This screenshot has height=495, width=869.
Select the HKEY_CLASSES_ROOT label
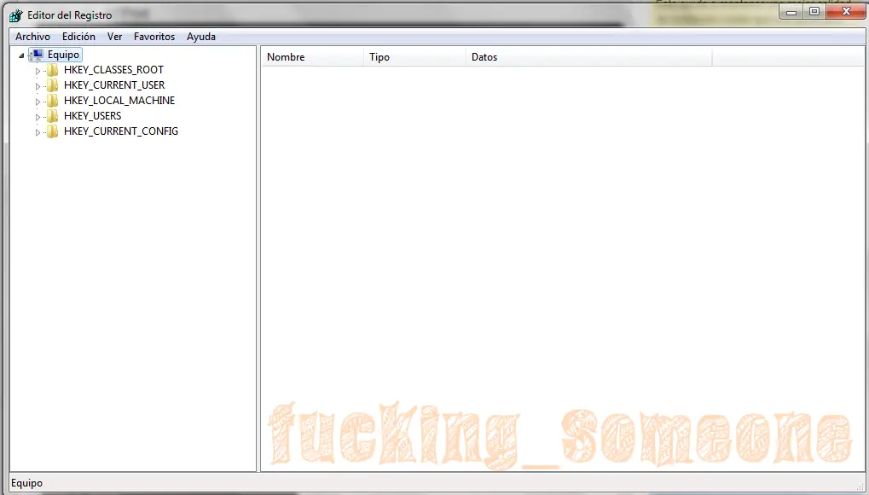[113, 70]
